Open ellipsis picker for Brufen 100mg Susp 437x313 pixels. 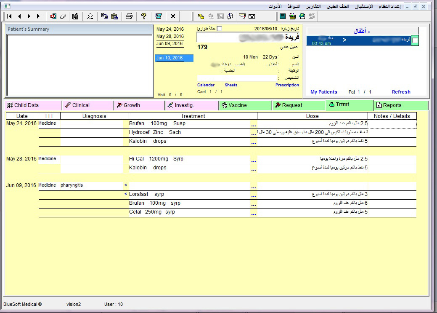coord(253,125)
